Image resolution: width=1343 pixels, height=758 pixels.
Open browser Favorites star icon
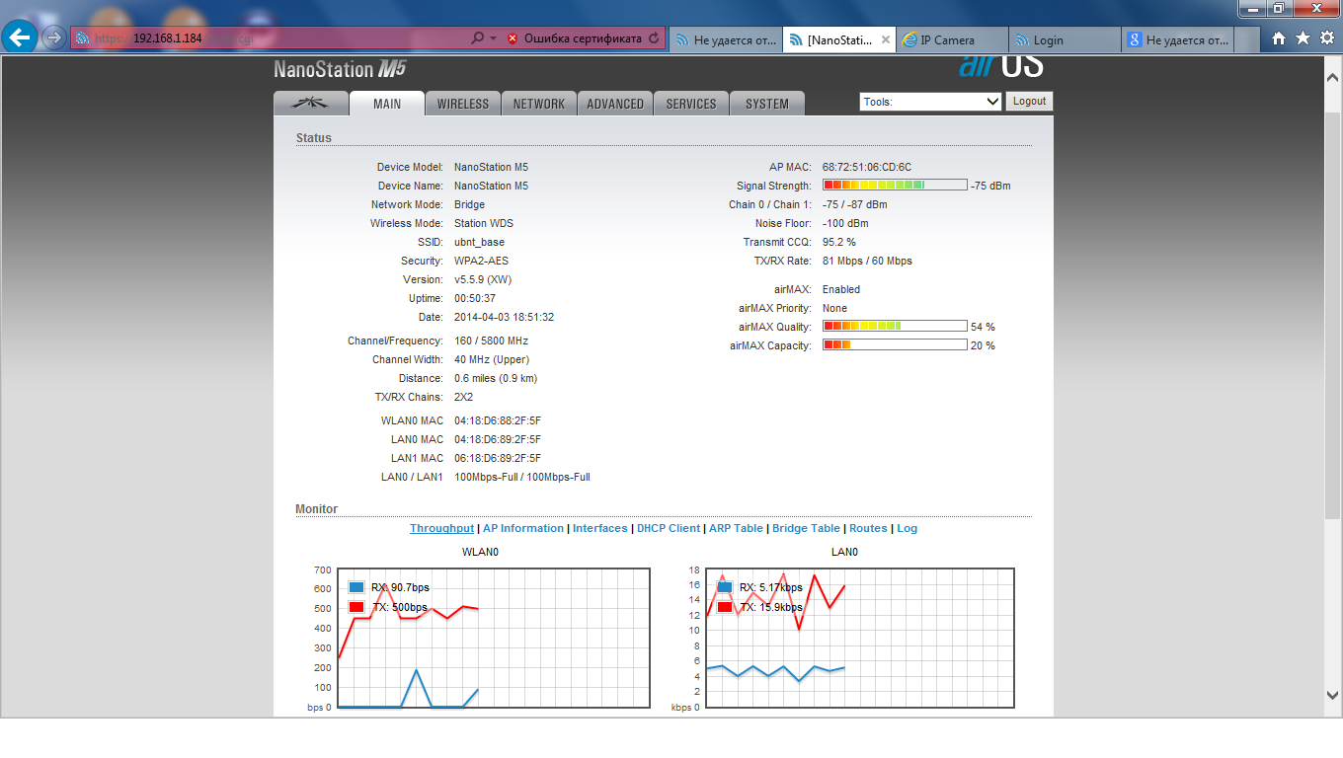1303,38
